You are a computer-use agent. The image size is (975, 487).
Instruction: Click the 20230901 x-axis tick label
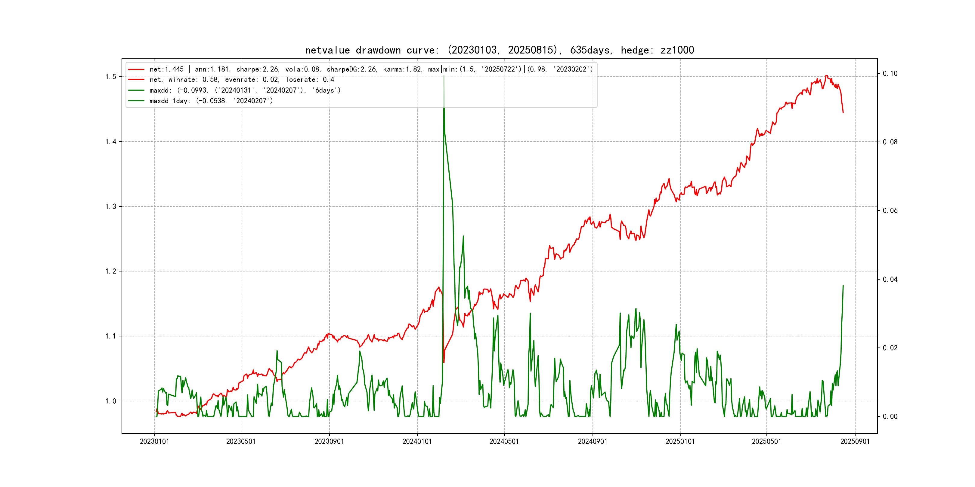coord(329,441)
